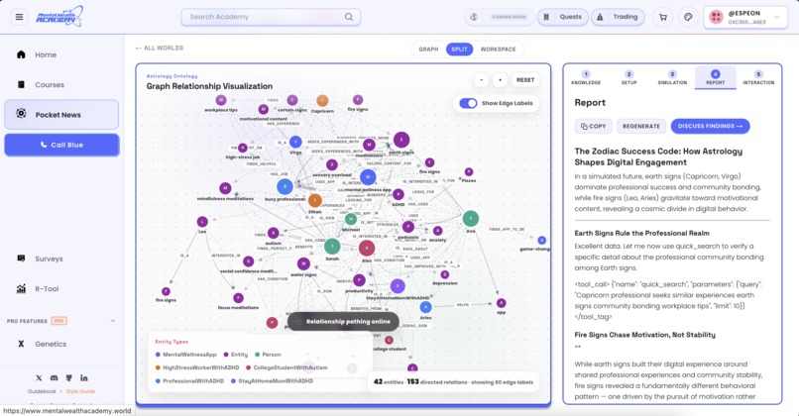Viewport: 799px width, 416px height.
Task: Open the Quests button
Action: pyautogui.click(x=562, y=17)
